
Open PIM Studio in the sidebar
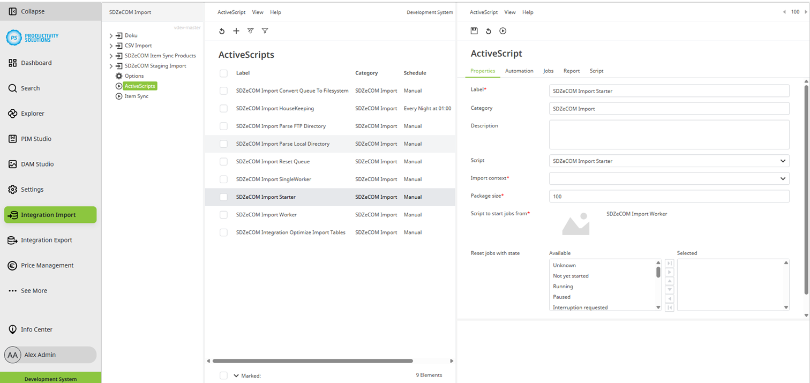point(36,139)
